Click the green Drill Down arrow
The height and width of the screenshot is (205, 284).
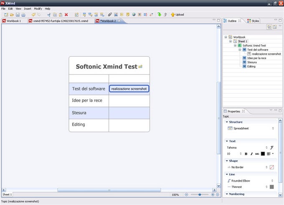point(160,15)
